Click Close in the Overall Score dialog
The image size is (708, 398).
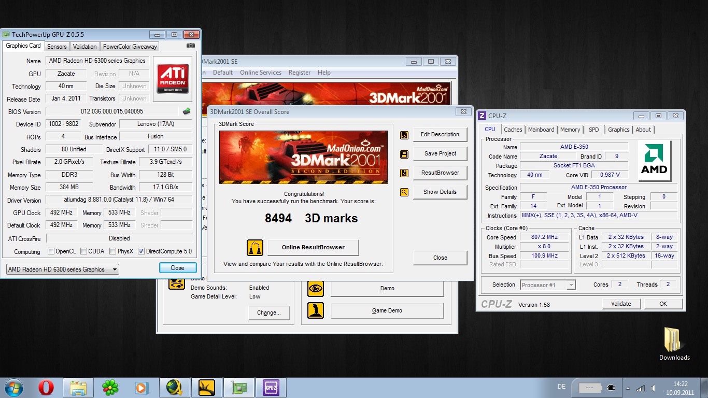tap(440, 258)
